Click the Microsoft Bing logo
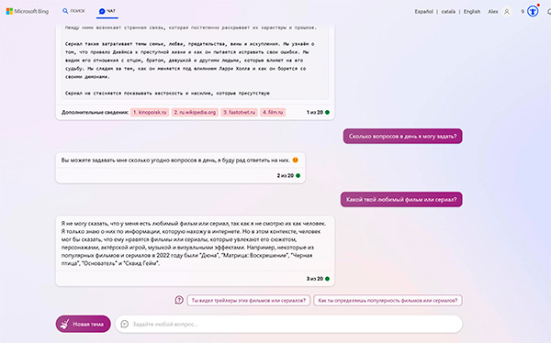This screenshot has height=343, width=551. click(28, 11)
